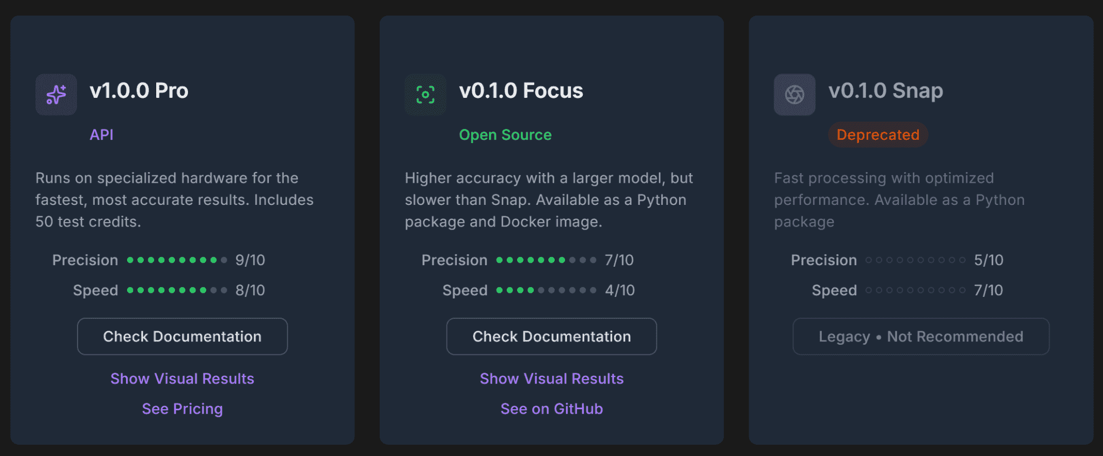Click the Pro Speed 8/10 dot meter
The image size is (1103, 456).
tap(177, 290)
